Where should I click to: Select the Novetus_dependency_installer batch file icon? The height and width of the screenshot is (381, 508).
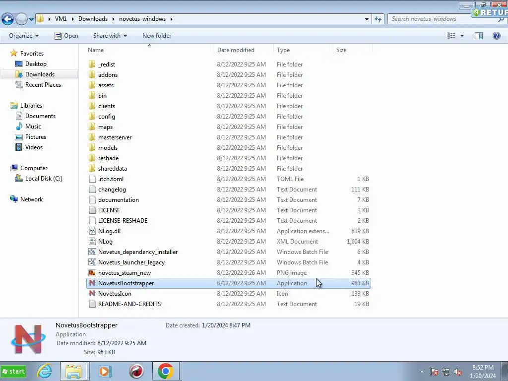[92, 252]
